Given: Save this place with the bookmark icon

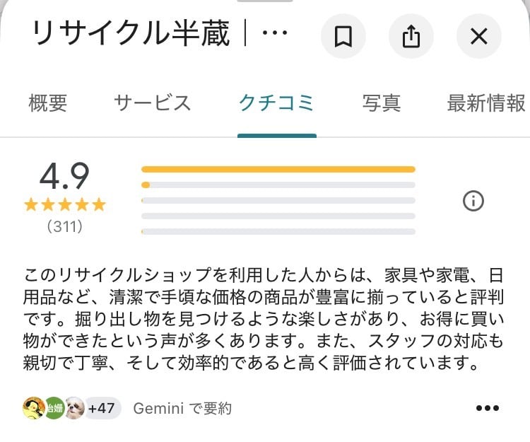Looking at the screenshot, I should [x=343, y=36].
